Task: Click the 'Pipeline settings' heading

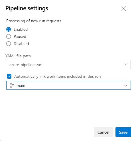Action: [27, 8]
